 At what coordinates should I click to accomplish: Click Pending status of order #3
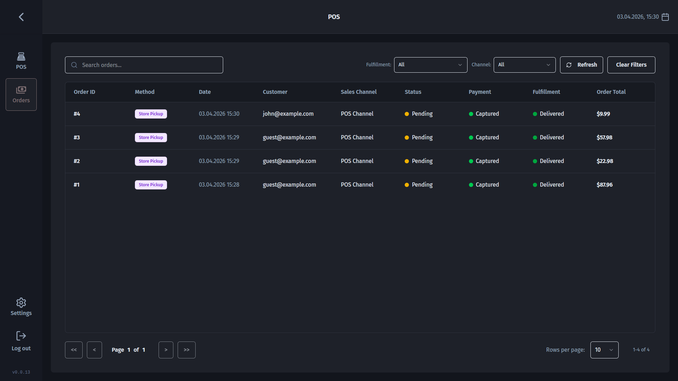pyautogui.click(x=419, y=138)
